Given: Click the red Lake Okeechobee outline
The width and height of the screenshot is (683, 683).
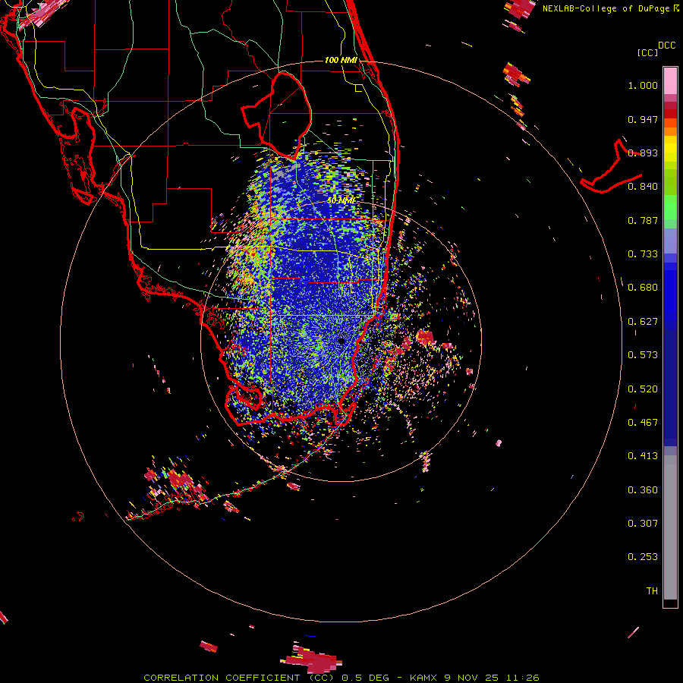Looking at the screenshot, I should click(x=277, y=115).
